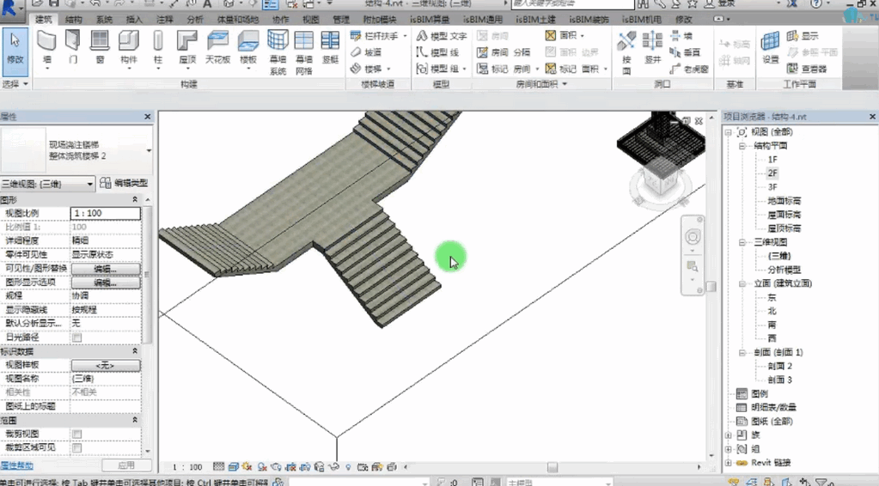Collapse the 立面 (建筑立面) tree node
Screen dimensions: 879x486
click(x=742, y=284)
